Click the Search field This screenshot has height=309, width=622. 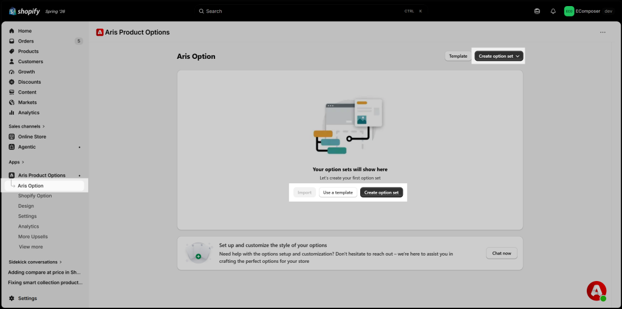311,11
